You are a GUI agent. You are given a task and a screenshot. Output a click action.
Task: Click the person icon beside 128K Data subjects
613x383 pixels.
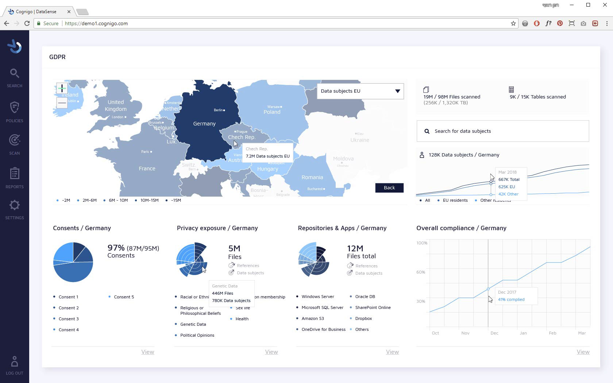(422, 155)
